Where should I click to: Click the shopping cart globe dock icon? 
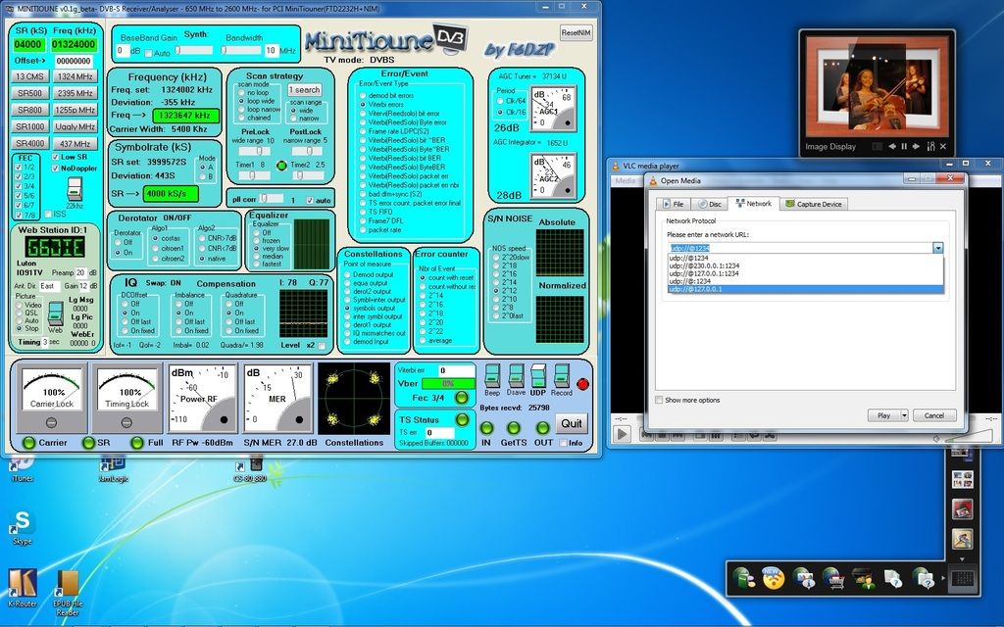coord(833,578)
